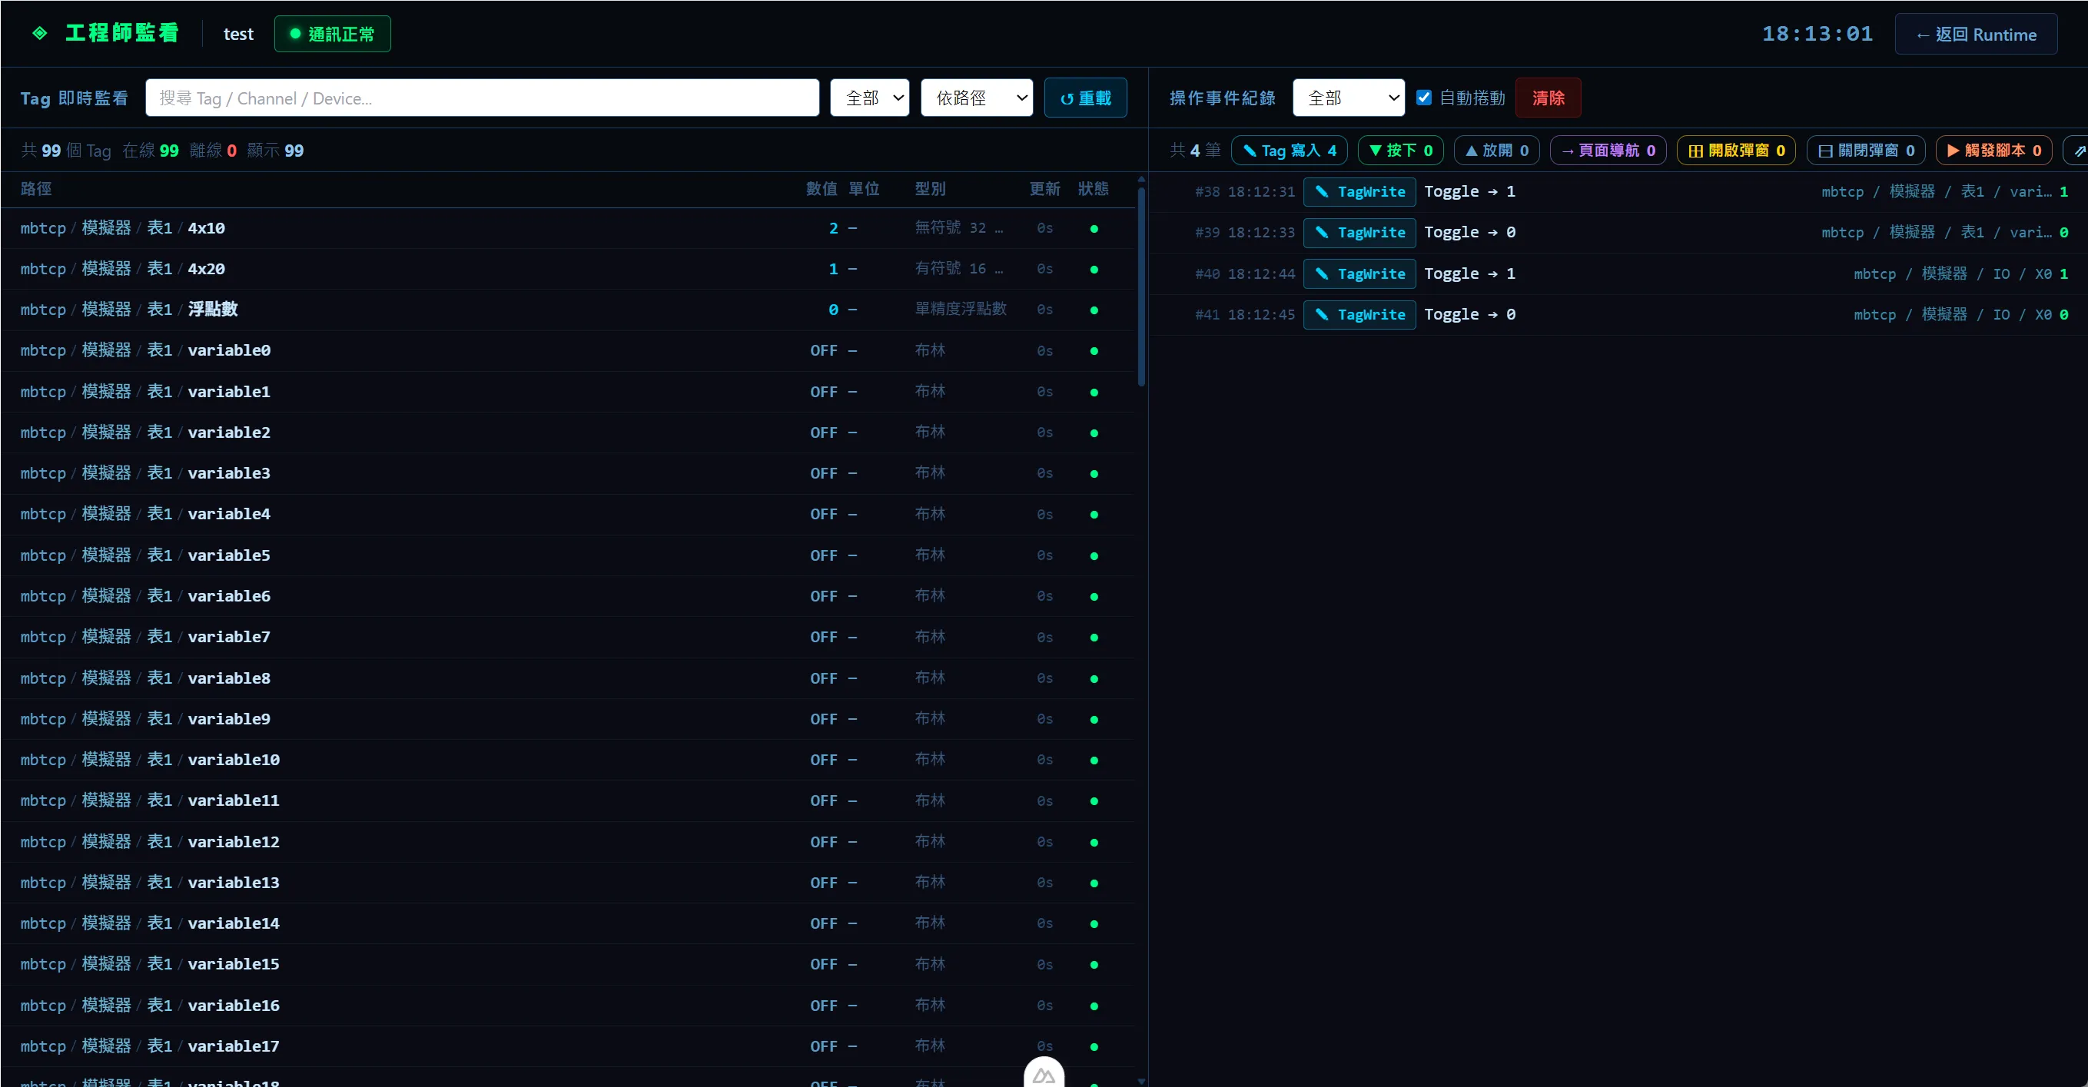The width and height of the screenshot is (2088, 1087).
Task: Filter events by 關閉彈窗
Action: [x=1866, y=151]
